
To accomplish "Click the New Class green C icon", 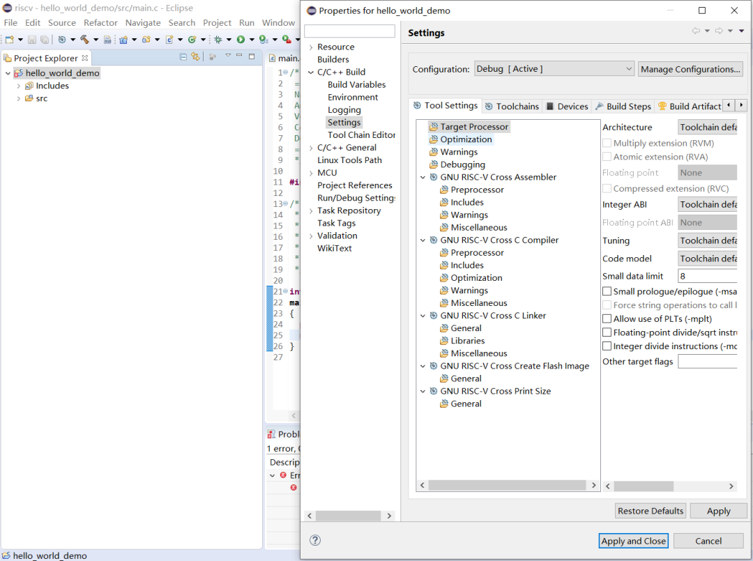I will (192, 39).
